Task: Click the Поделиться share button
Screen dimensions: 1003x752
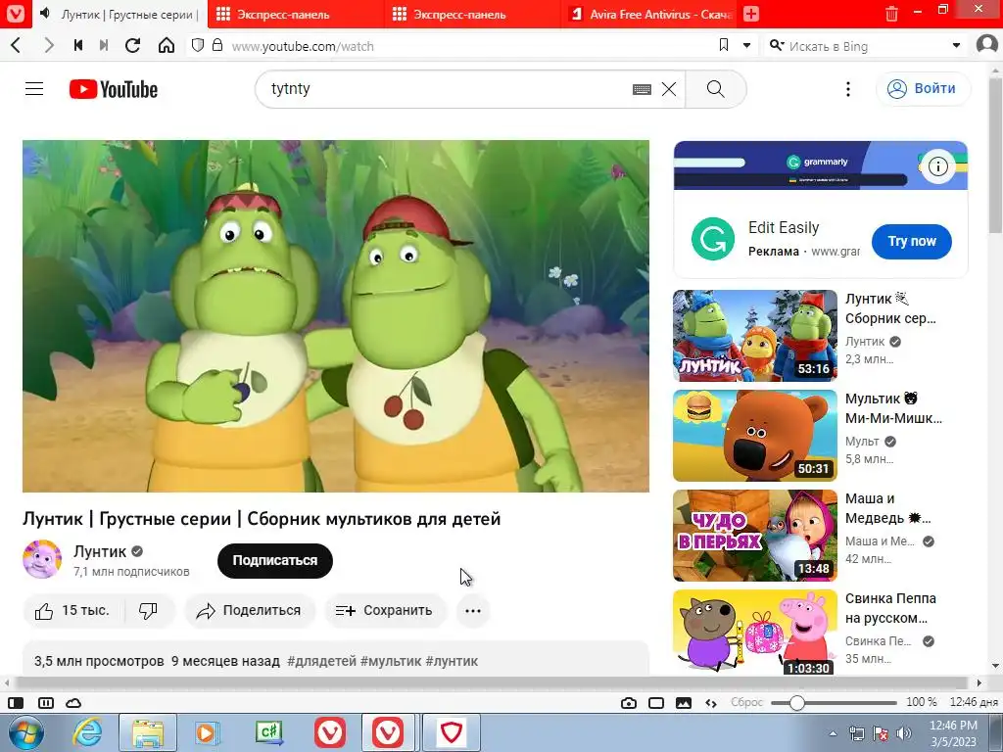Action: (250, 611)
